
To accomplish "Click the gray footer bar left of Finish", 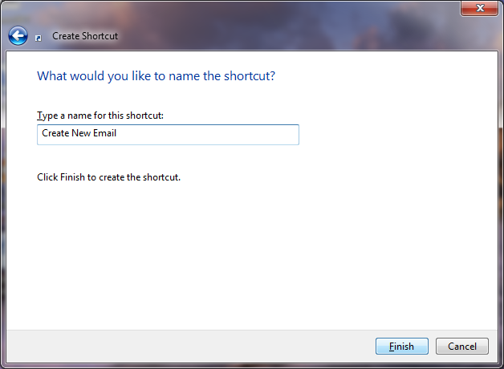I will 185,347.
